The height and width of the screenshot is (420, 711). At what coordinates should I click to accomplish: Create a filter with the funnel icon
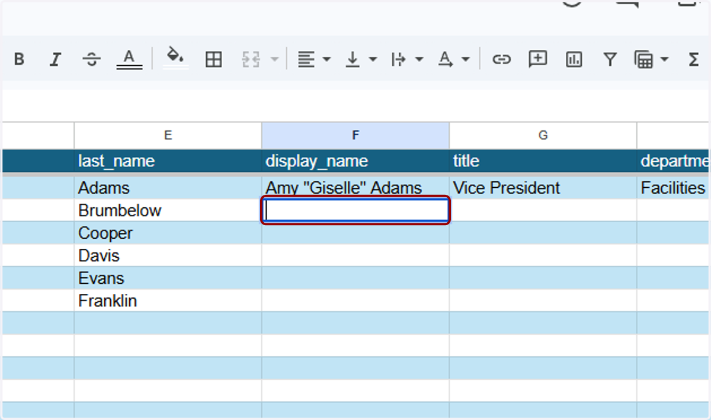tap(610, 59)
